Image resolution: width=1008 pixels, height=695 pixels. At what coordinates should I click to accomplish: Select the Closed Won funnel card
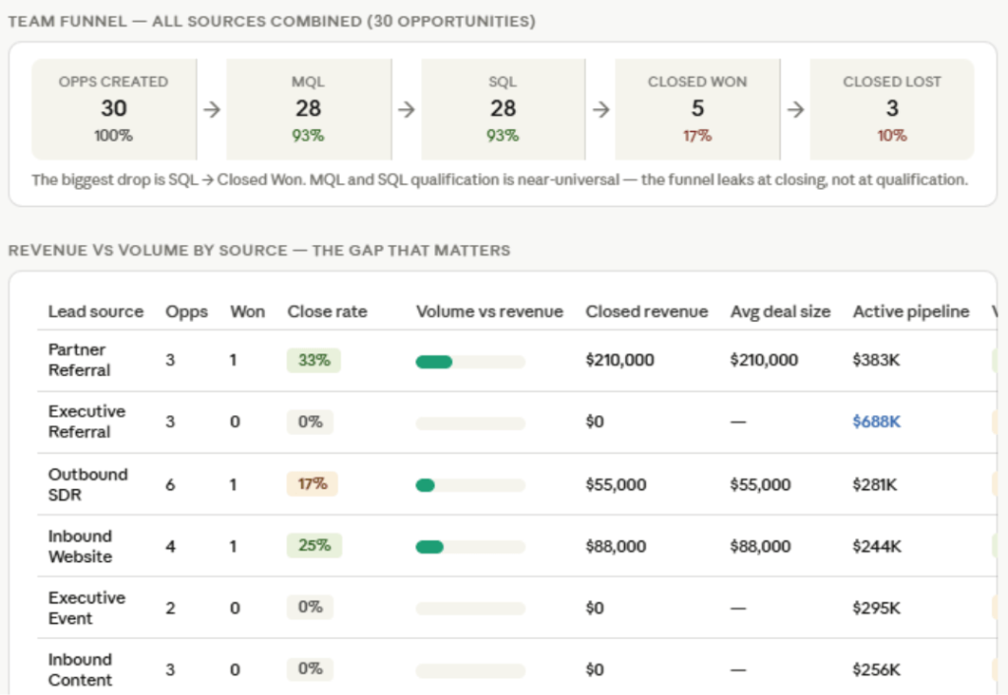pyautogui.click(x=698, y=109)
